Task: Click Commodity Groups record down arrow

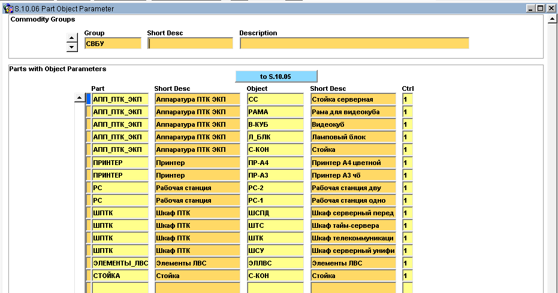Action: click(72, 47)
